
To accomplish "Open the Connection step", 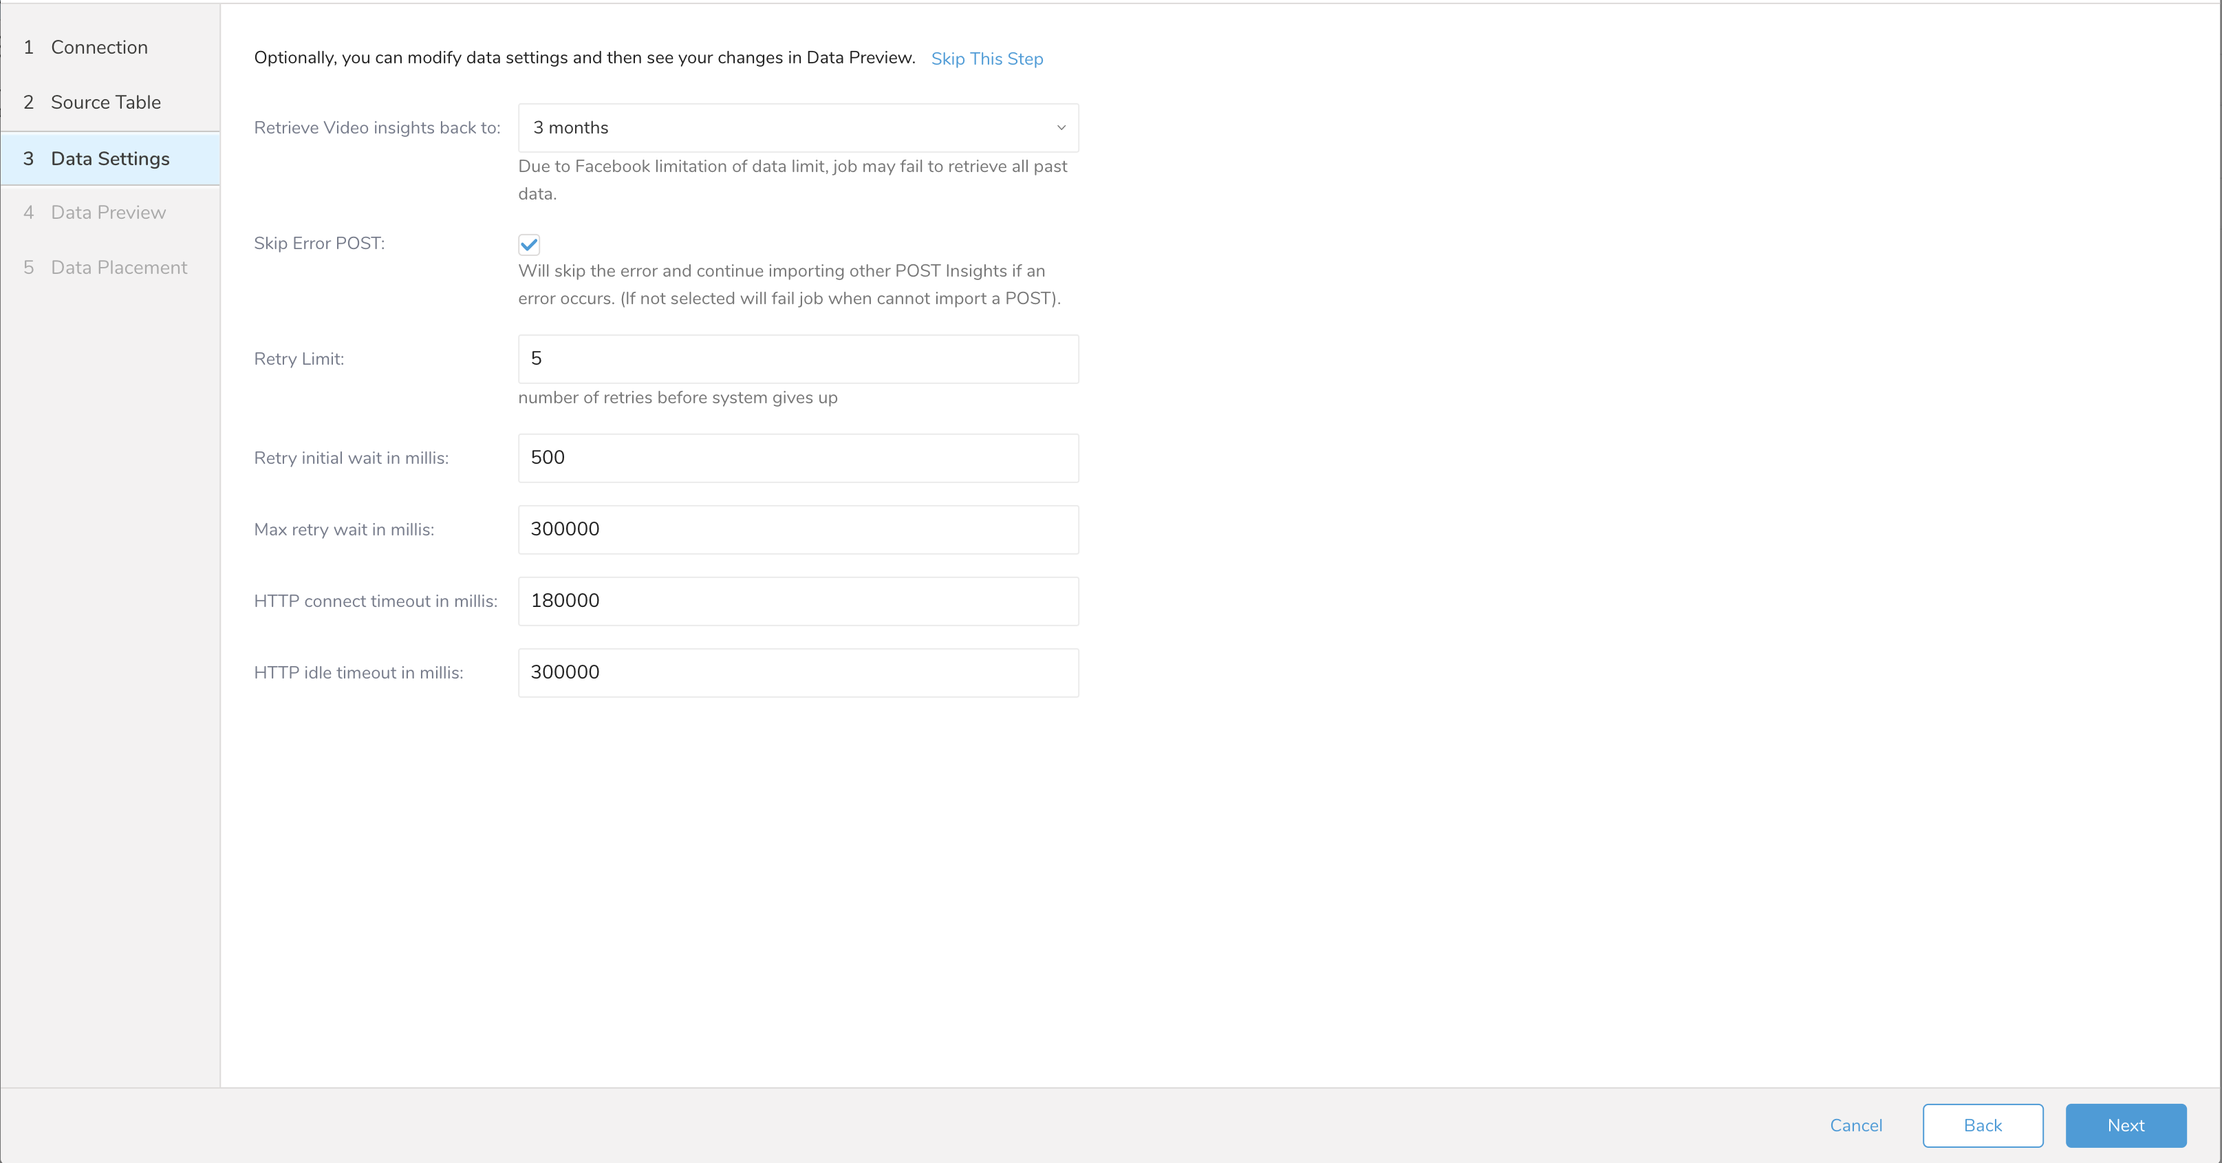I will pos(98,47).
